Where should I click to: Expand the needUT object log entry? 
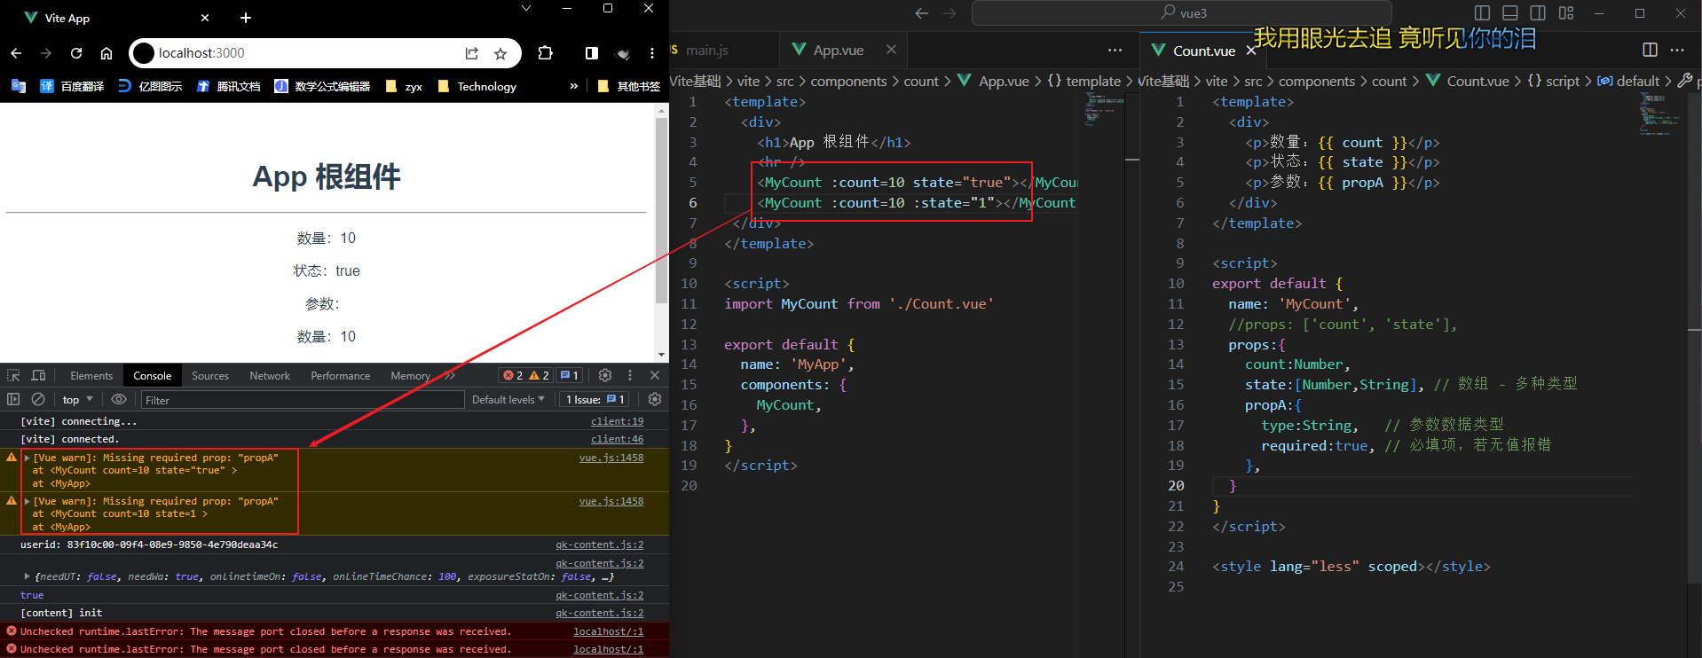pyautogui.click(x=28, y=576)
